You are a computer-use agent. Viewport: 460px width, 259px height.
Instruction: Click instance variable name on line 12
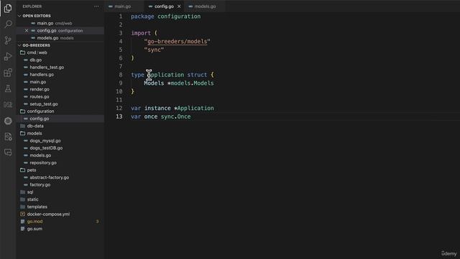157,108
